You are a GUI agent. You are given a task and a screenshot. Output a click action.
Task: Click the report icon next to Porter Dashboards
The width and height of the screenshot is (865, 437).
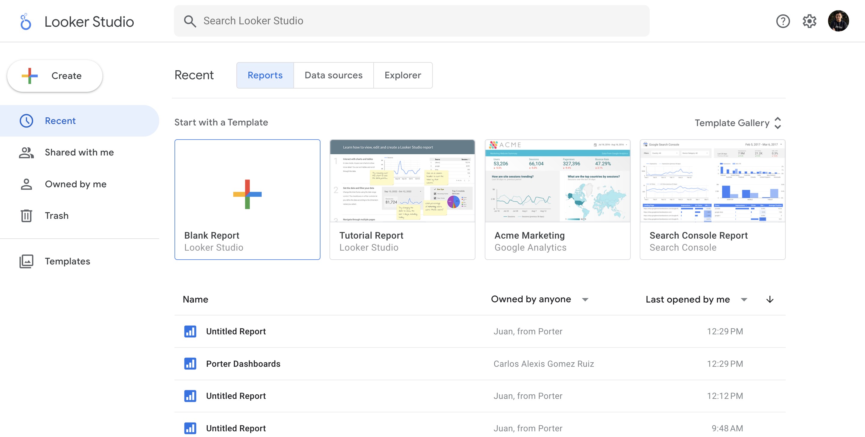[x=190, y=363]
